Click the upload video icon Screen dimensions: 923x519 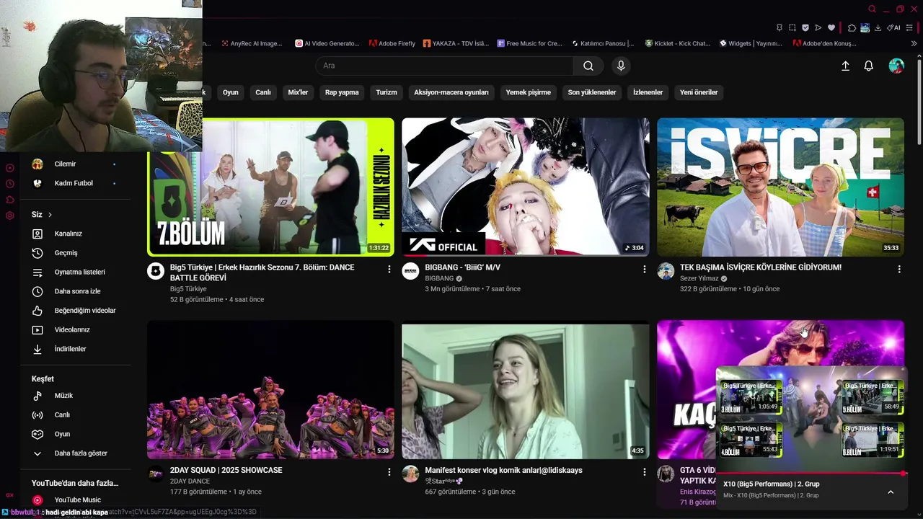point(845,66)
